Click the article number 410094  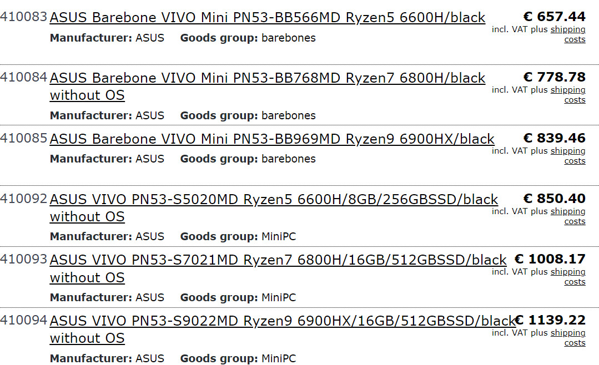(24, 320)
